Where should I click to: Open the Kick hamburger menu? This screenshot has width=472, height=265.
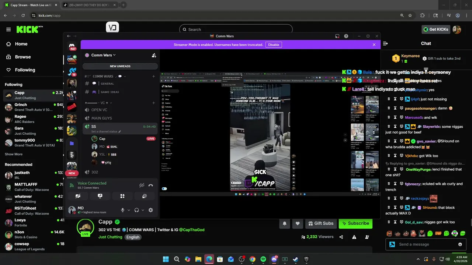click(8, 29)
